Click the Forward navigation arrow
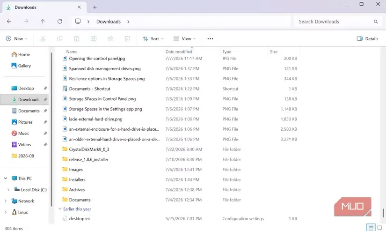The height and width of the screenshot is (231, 386). point(26,22)
